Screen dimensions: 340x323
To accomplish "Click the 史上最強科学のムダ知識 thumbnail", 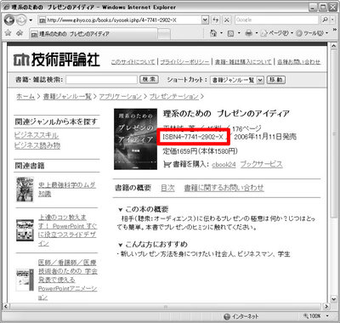I will 25,190.
